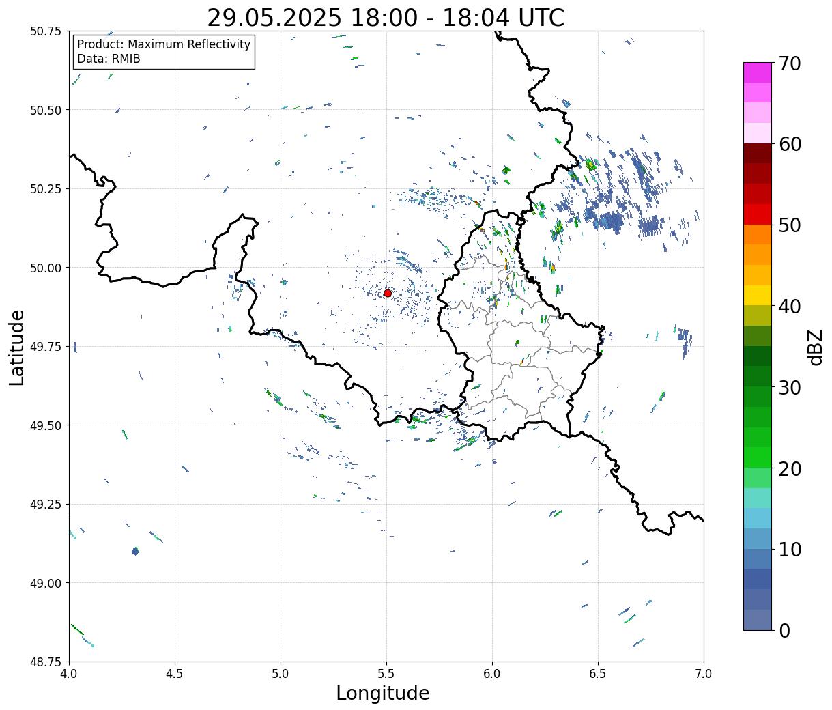Click the latitude tick label 48.75
The width and height of the screenshot is (832, 710).
(46, 662)
